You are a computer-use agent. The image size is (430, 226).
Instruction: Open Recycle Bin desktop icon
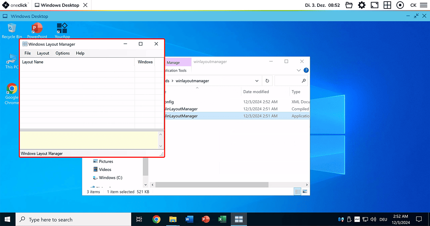pos(12,30)
